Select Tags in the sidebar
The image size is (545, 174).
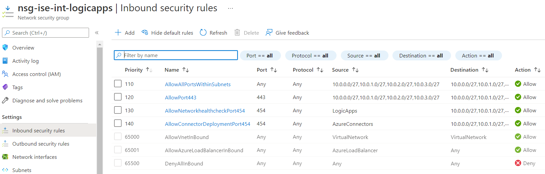coord(18,87)
